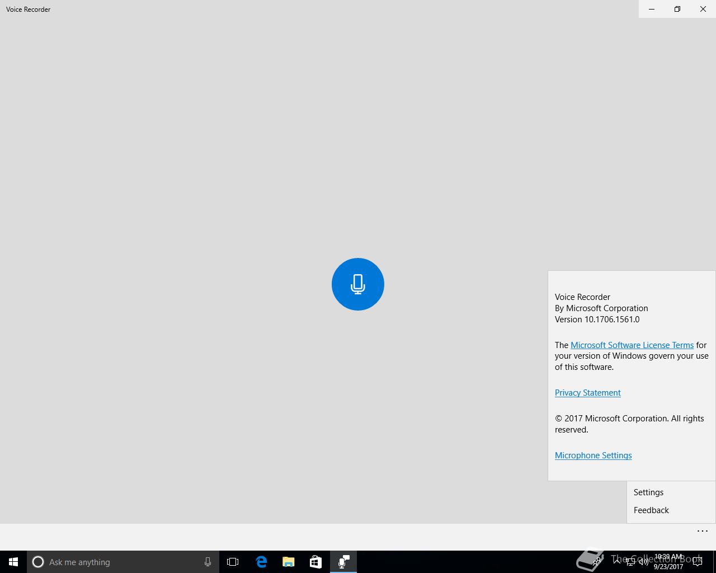Click the copyright 2017 Microsoft Corporation text

[629, 424]
